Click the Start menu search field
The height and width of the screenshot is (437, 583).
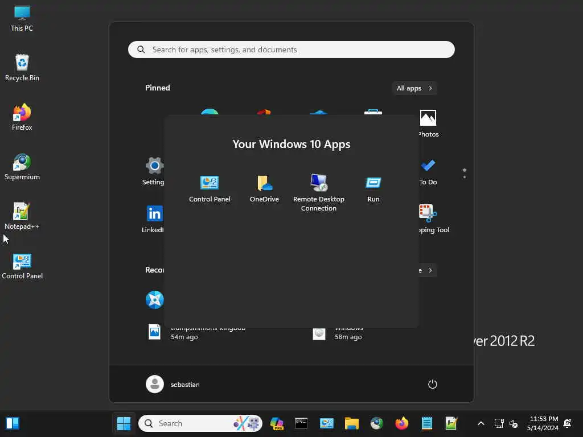(291, 50)
